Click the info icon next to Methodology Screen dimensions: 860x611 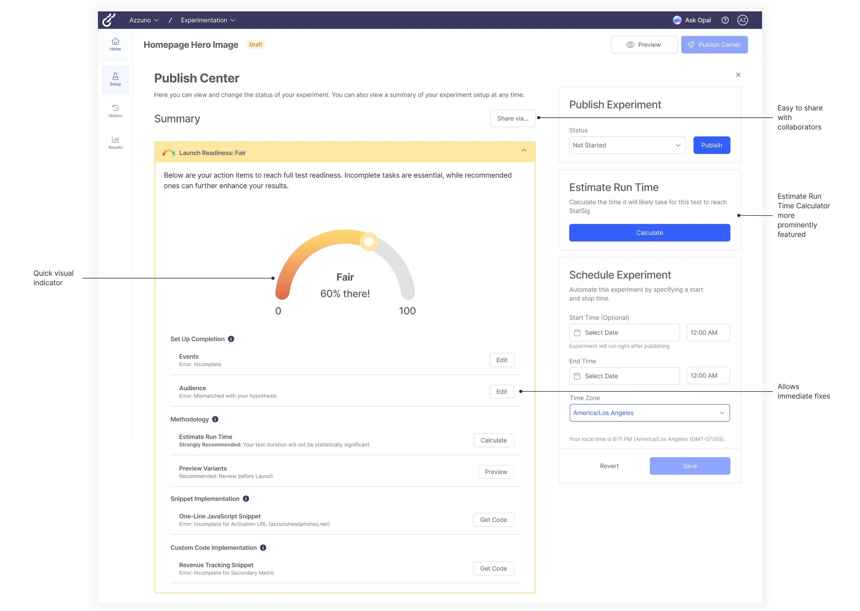[215, 419]
